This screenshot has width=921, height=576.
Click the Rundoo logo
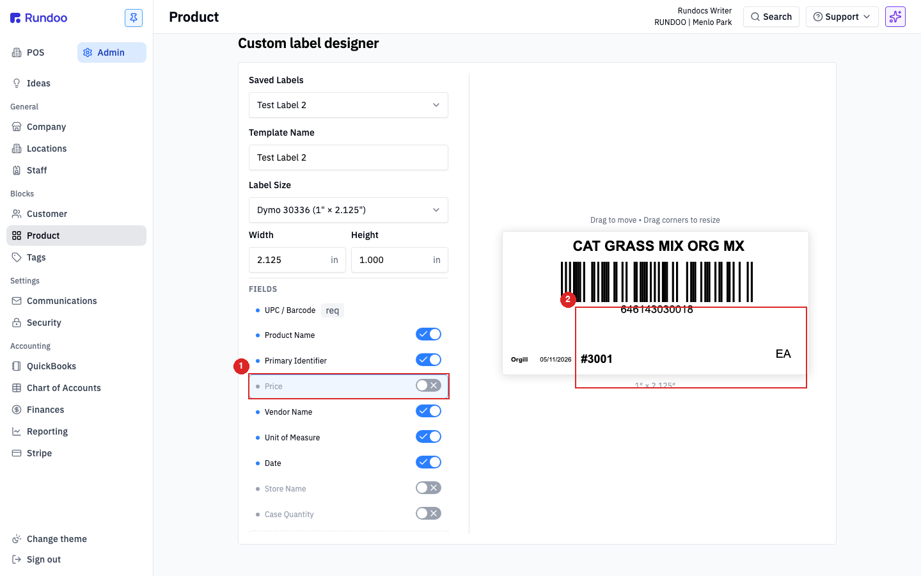(x=38, y=18)
